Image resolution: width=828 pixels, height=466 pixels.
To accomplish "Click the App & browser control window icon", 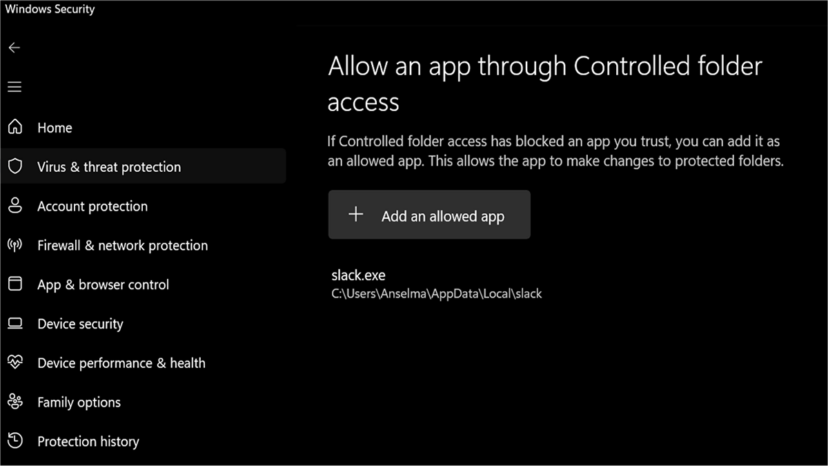I will point(14,284).
